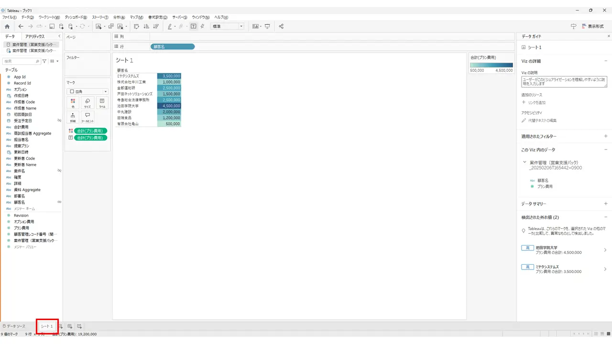The width and height of the screenshot is (612, 344).
Task: Click the Save workbook icon
Action: 52,26
